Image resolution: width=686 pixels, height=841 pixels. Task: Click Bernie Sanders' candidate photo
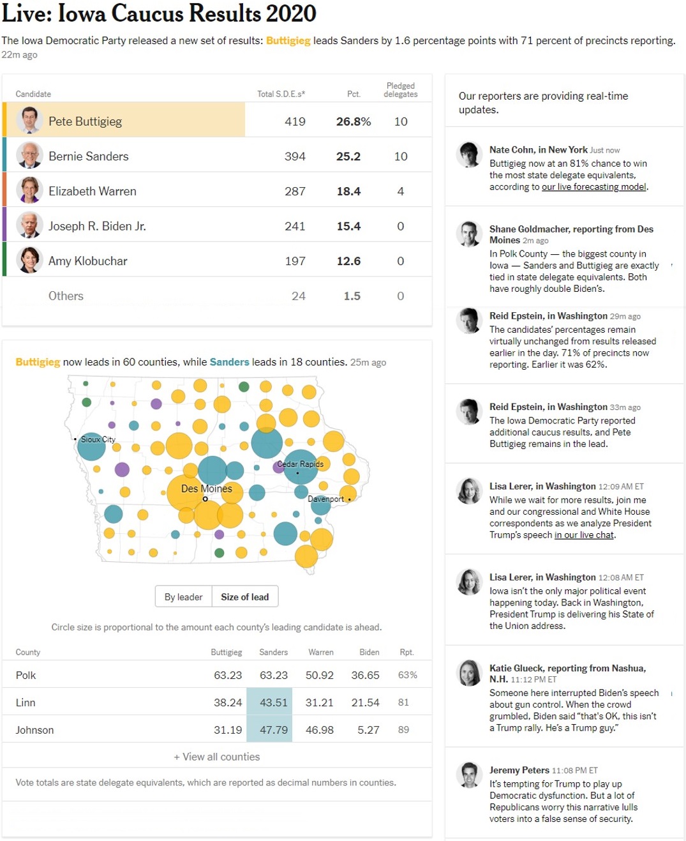click(x=30, y=156)
